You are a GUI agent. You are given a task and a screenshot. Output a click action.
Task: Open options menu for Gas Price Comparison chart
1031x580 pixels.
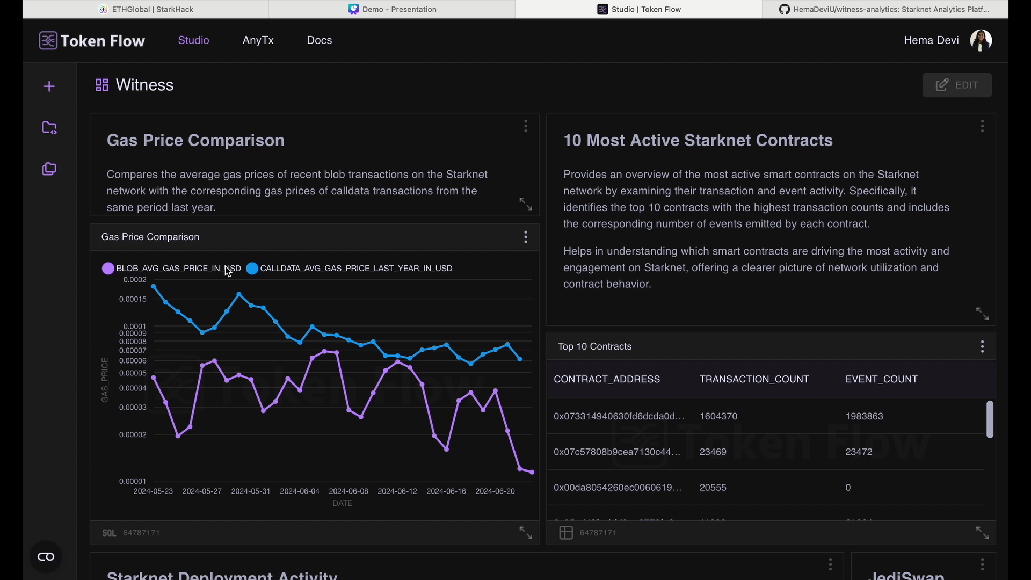(x=526, y=237)
